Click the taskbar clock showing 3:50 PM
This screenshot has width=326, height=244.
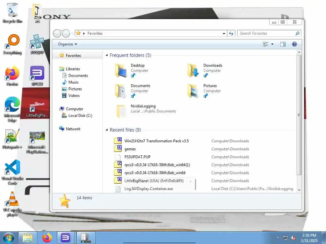309,238
